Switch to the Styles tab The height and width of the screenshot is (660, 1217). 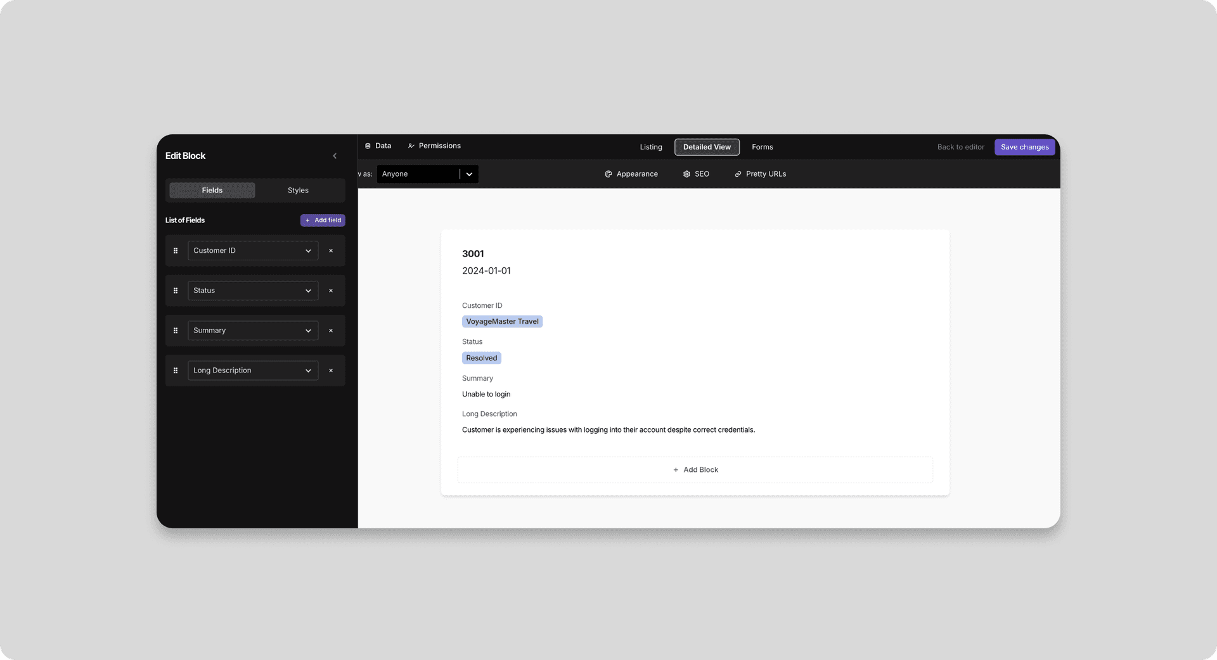click(298, 191)
